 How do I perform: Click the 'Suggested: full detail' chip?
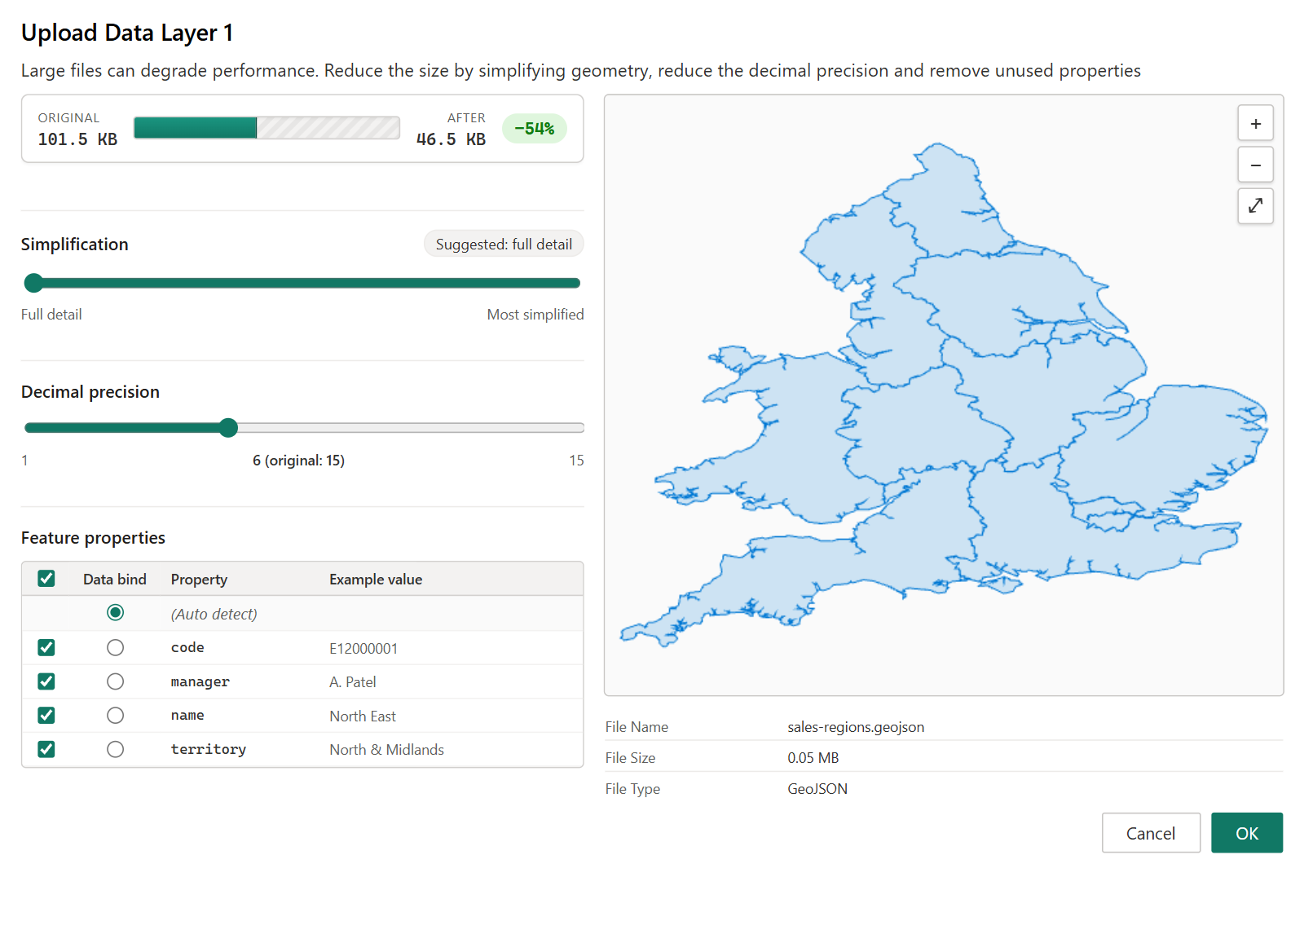pos(504,244)
